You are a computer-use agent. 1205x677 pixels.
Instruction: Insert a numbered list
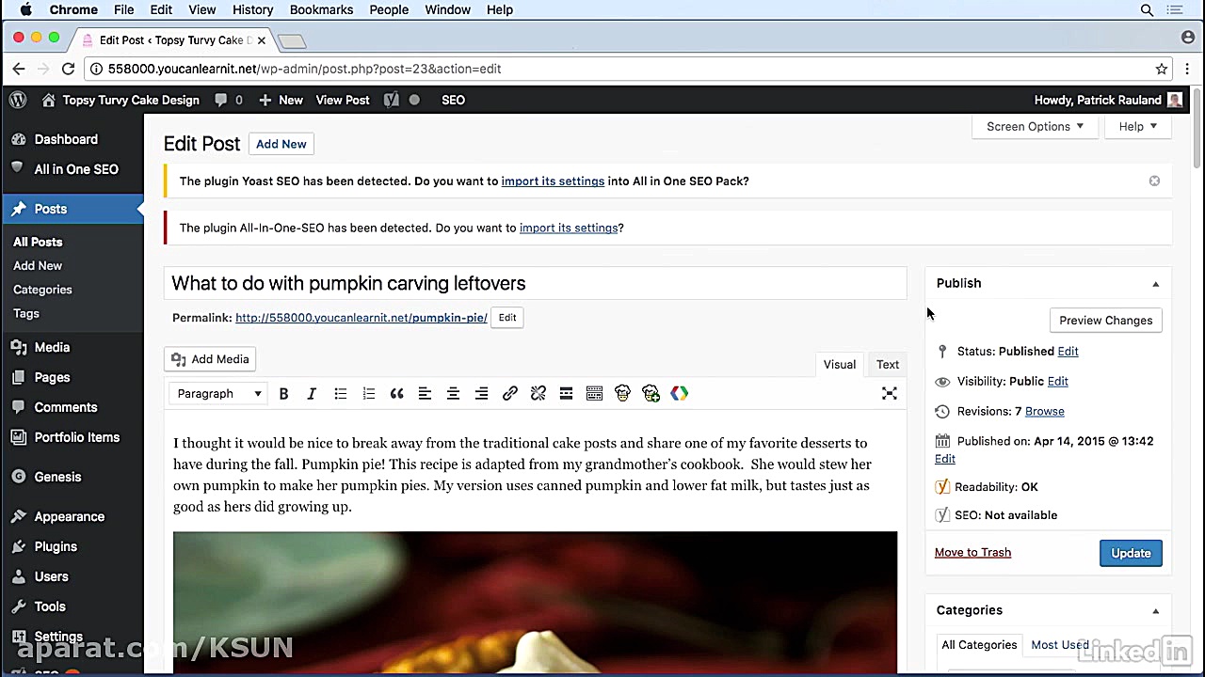(x=368, y=394)
